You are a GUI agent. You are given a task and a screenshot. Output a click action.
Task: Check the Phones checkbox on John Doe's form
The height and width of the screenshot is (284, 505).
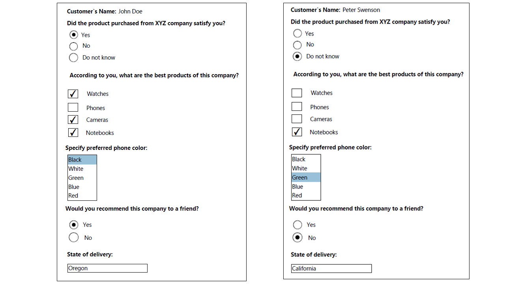(73, 107)
